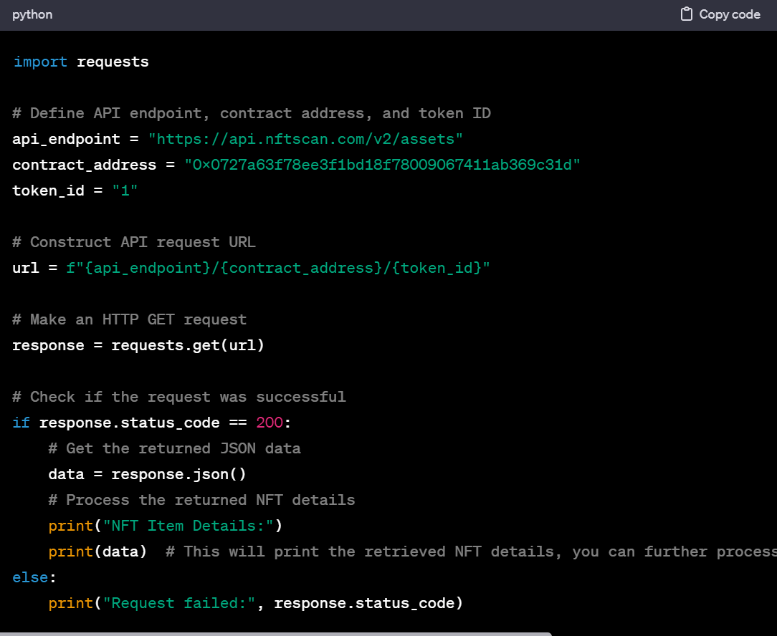Click the contract address hex string
The image size is (777, 636).
pos(382,165)
